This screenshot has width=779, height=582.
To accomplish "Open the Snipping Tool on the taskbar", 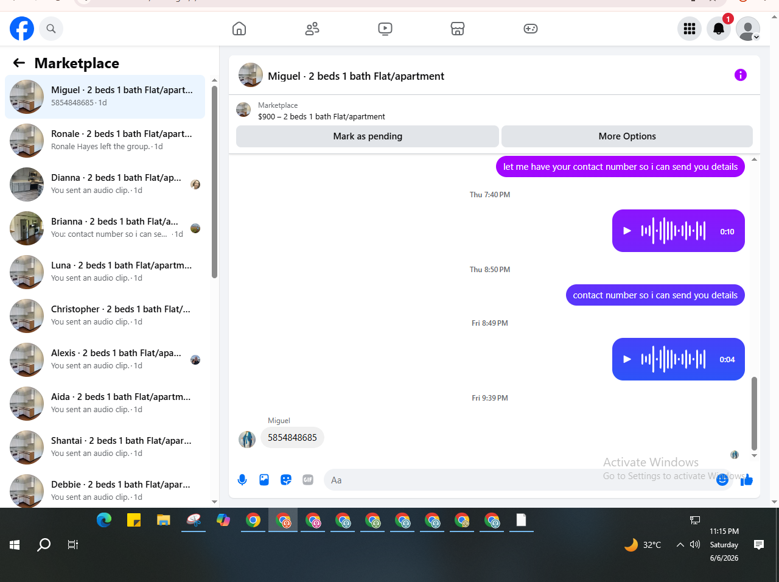I will tap(194, 520).
